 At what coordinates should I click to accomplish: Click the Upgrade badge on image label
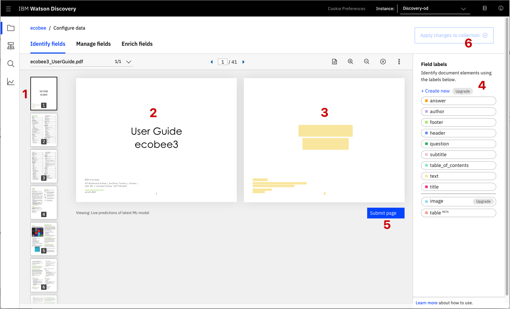click(483, 201)
